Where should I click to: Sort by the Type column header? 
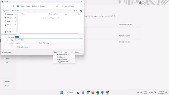(66, 14)
